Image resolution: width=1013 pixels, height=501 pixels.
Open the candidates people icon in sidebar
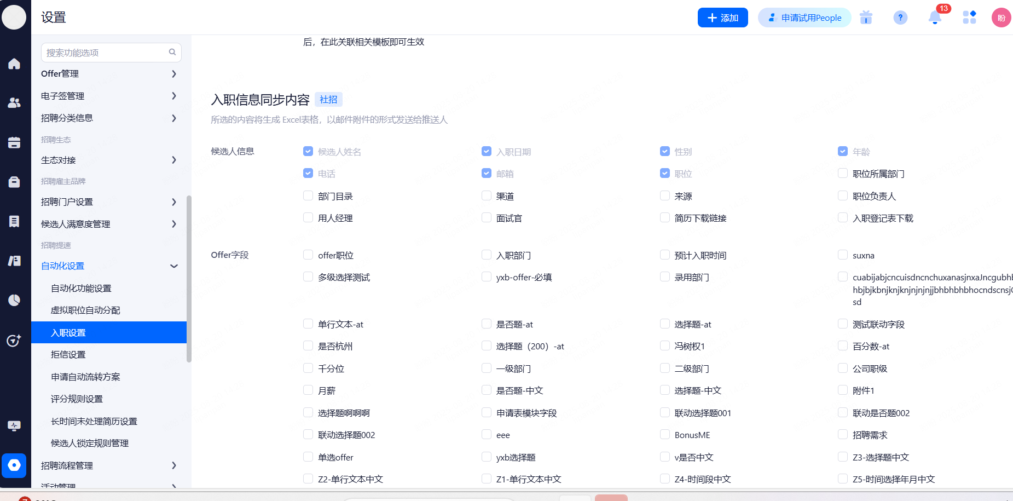tap(14, 103)
